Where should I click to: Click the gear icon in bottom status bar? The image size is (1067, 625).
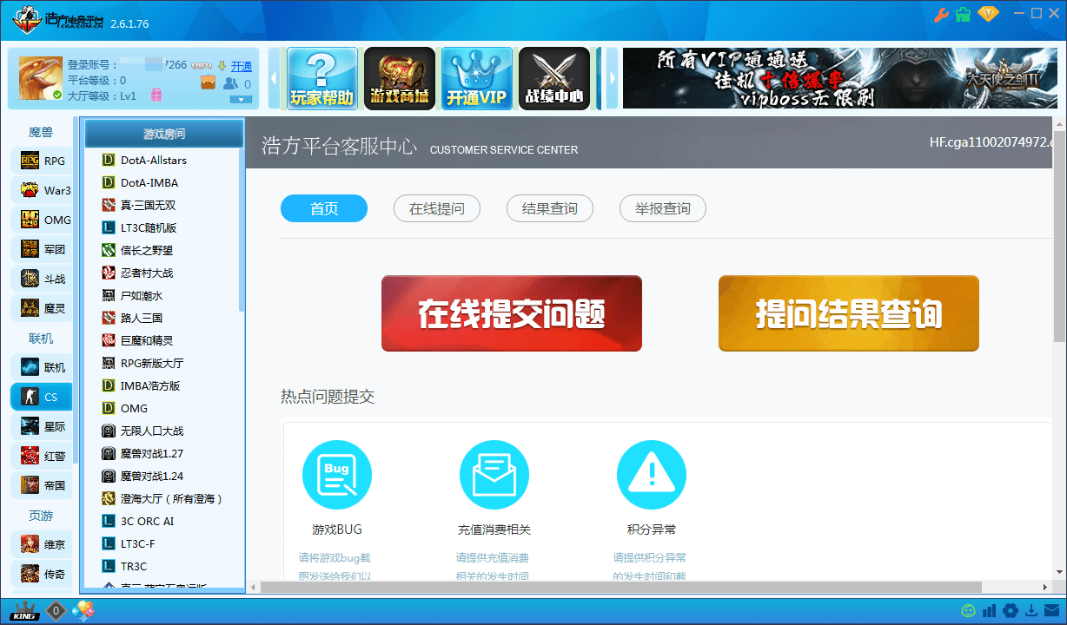pyautogui.click(x=1010, y=611)
